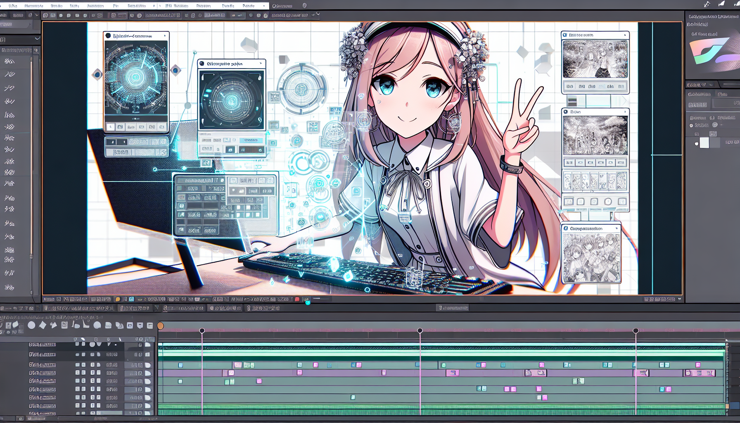Toggle the first checkbox on the third track row

77,365
